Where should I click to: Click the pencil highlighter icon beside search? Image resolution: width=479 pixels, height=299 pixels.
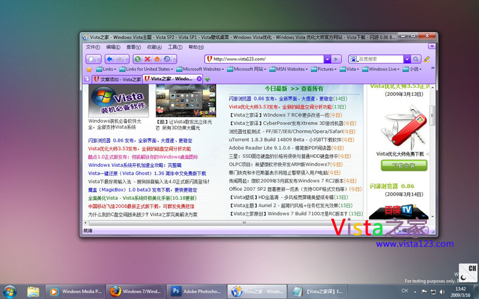pyautogui.click(x=427, y=59)
